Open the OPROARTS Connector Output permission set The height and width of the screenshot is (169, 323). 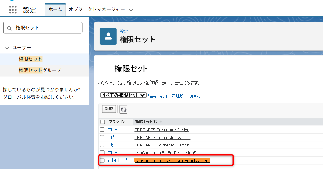pos(162,145)
